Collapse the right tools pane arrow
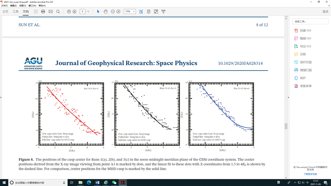This screenshot has height=186, width=331. coord(288,98)
